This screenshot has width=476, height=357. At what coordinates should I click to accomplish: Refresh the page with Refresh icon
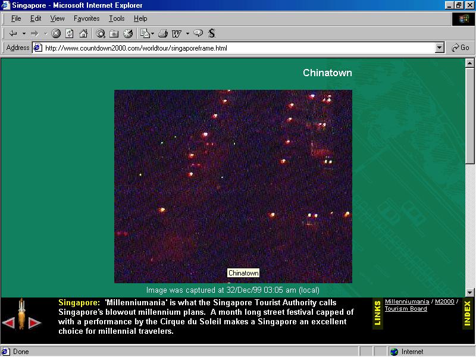70,33
